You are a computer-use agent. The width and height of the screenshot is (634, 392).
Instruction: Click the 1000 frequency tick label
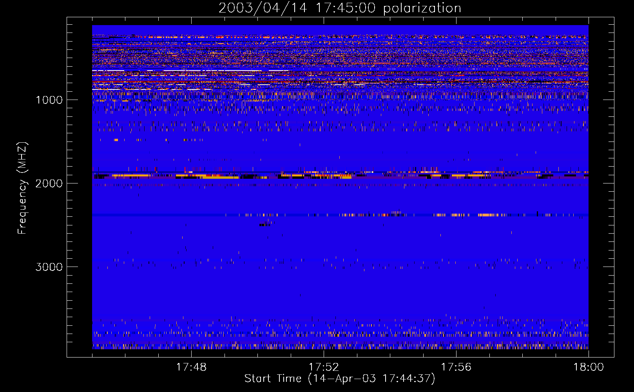[49, 100]
